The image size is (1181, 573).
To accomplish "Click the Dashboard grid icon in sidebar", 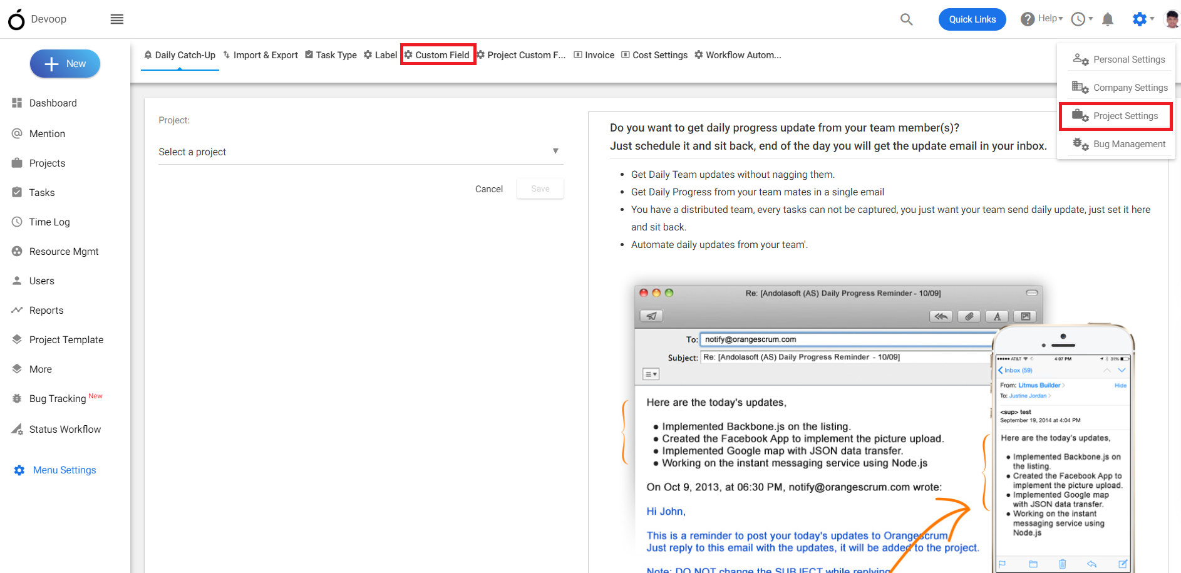I will [x=17, y=103].
